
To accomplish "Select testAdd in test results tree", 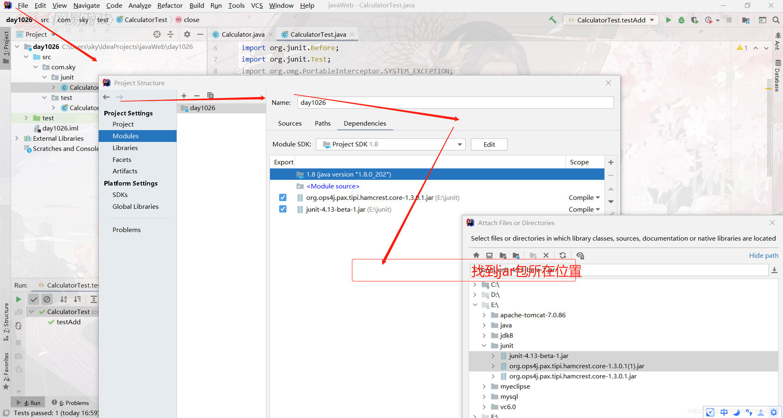I will tap(69, 322).
